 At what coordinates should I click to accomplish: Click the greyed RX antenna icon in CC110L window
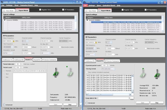[70, 72]
